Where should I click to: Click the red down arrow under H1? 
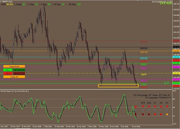click(155, 106)
